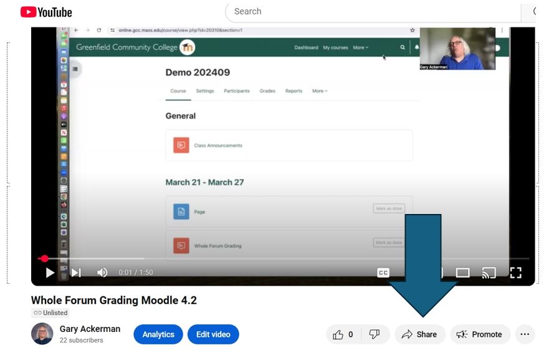
Task: Open Analytics for this video
Action: [x=158, y=334]
